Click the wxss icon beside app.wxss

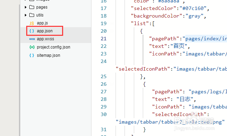(32, 39)
